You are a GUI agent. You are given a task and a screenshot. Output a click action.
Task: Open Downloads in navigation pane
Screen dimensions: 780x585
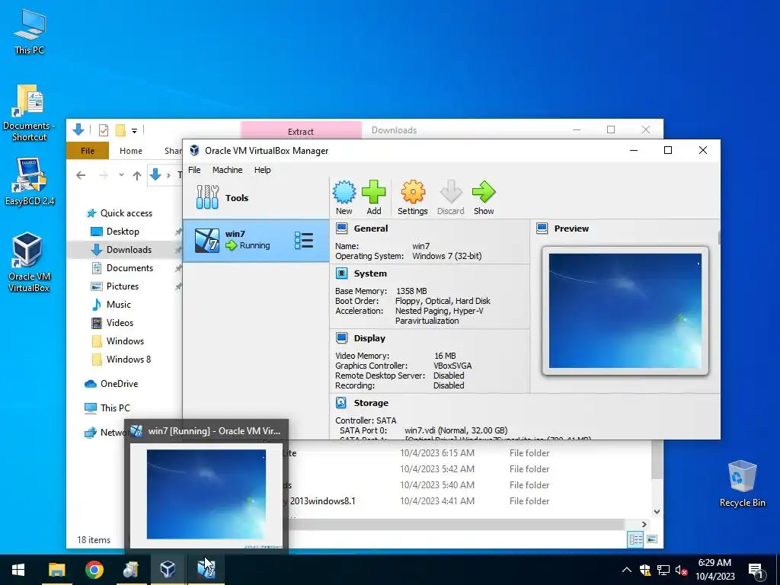(x=129, y=250)
